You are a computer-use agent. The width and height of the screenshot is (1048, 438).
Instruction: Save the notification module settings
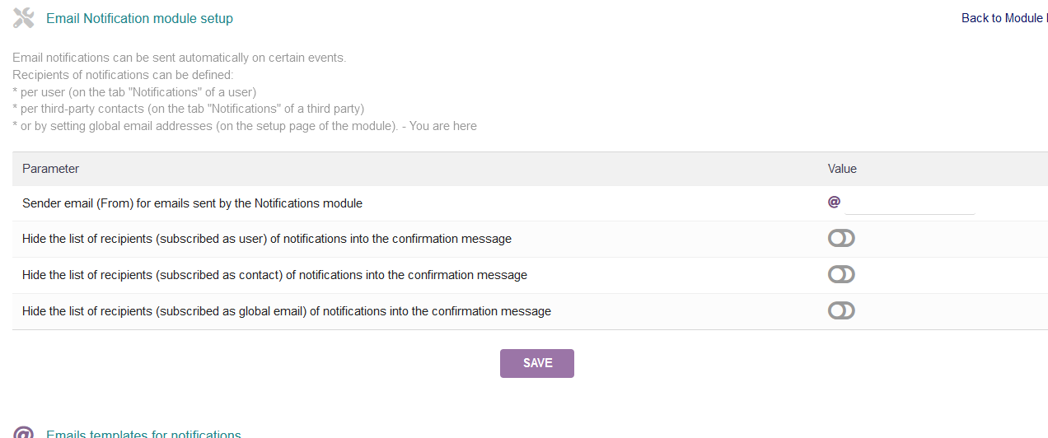(x=537, y=363)
